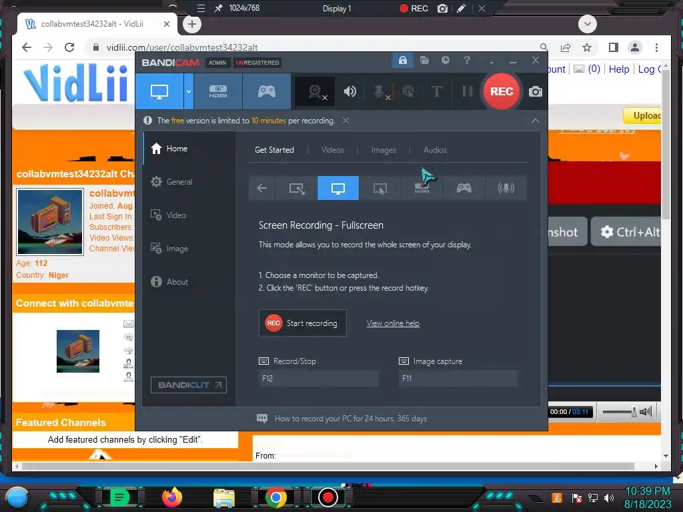Viewport: 683px width, 512px height.
Task: Open How to record PC 24 hours tip
Action: point(350,419)
